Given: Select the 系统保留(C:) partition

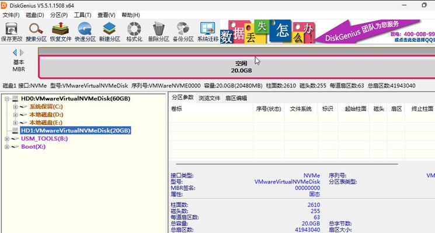Looking at the screenshot, I should point(46,107).
